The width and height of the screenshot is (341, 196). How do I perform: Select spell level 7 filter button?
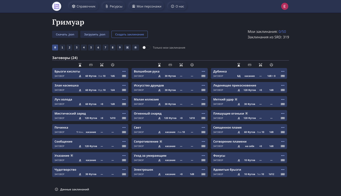click(x=105, y=48)
